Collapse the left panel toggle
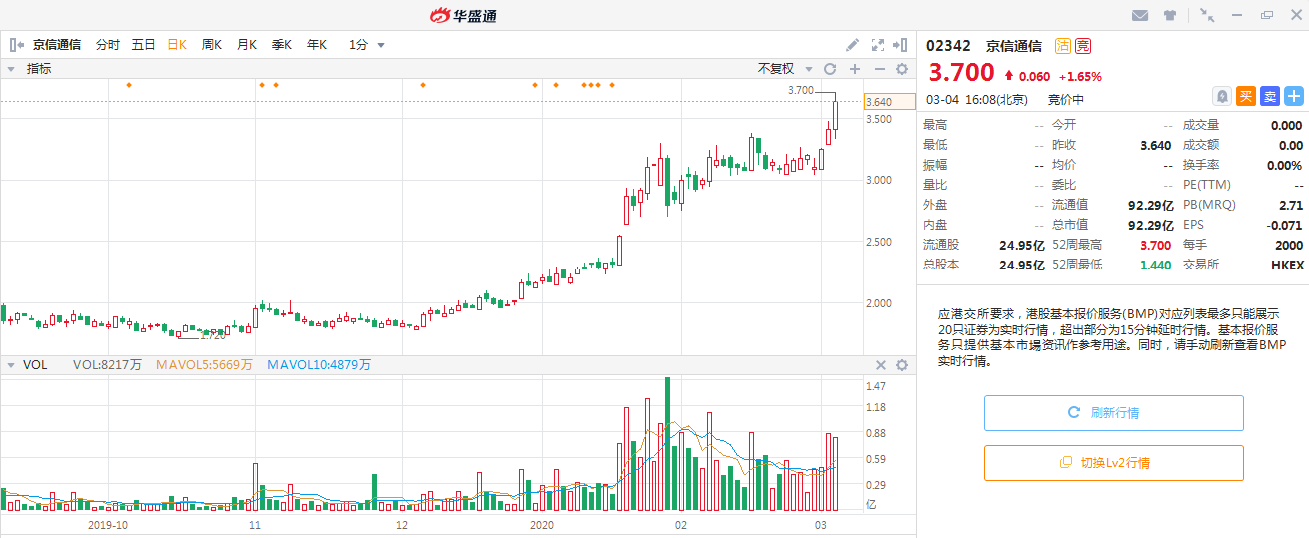1309x538 pixels. tap(16, 45)
